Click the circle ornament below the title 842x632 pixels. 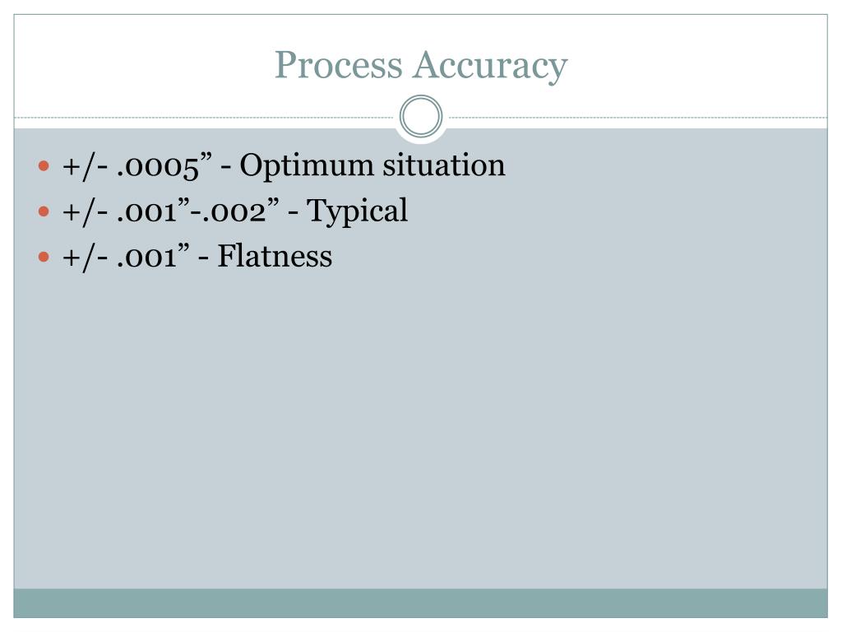point(421,116)
